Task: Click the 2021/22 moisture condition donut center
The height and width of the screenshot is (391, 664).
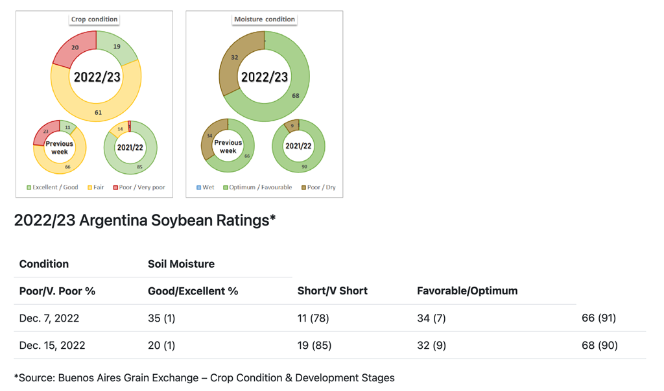Action: tap(298, 146)
